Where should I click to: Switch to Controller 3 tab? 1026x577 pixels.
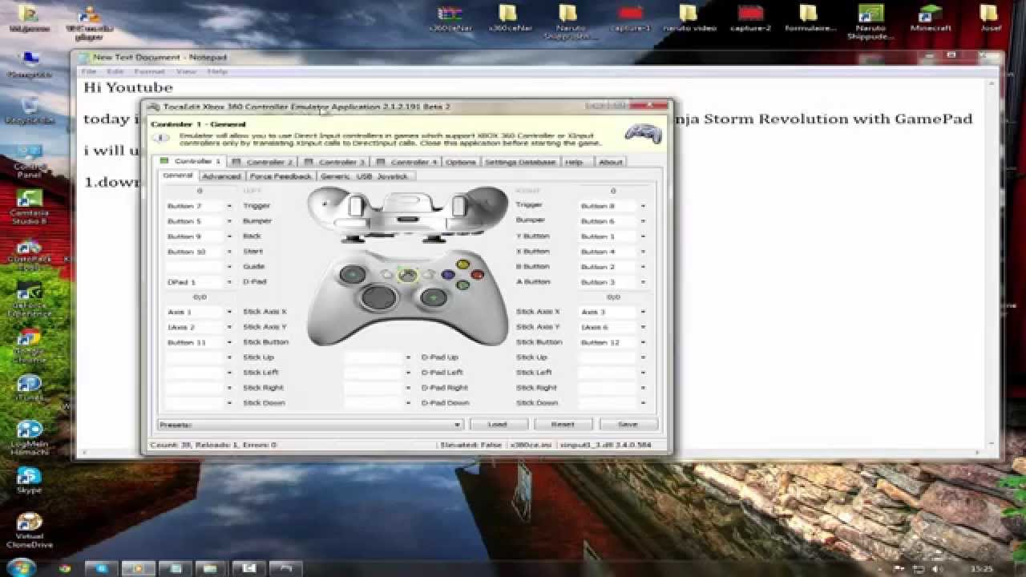click(335, 162)
